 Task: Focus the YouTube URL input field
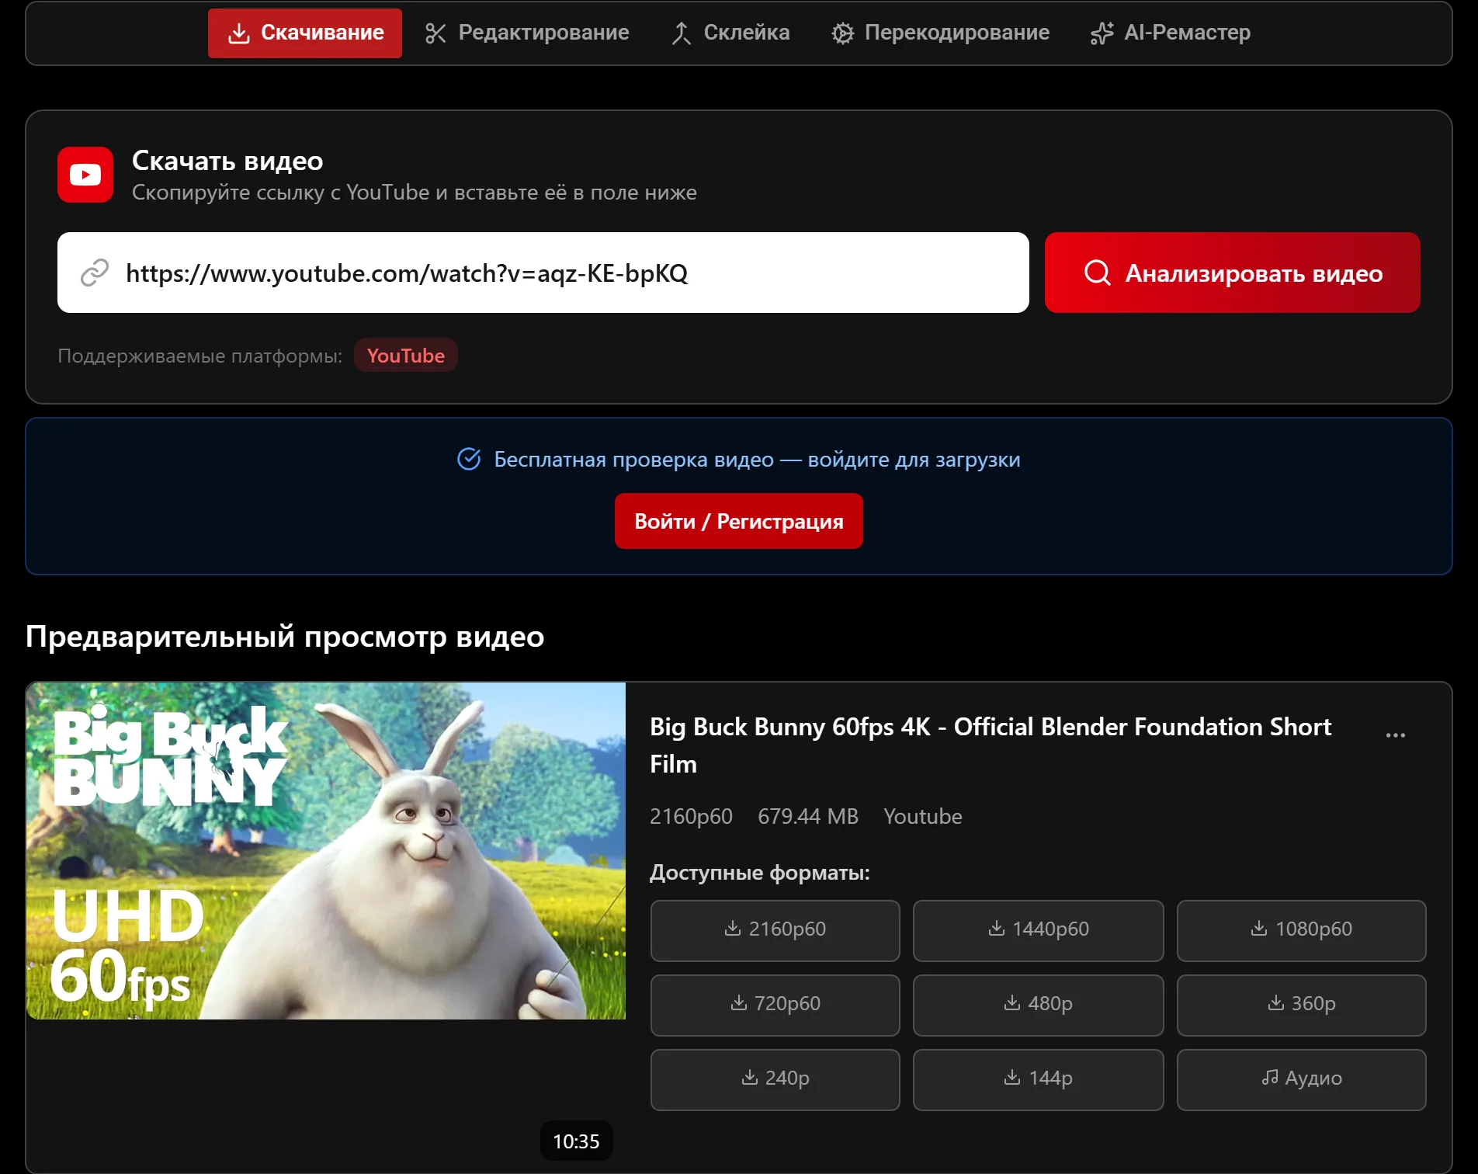[543, 273]
